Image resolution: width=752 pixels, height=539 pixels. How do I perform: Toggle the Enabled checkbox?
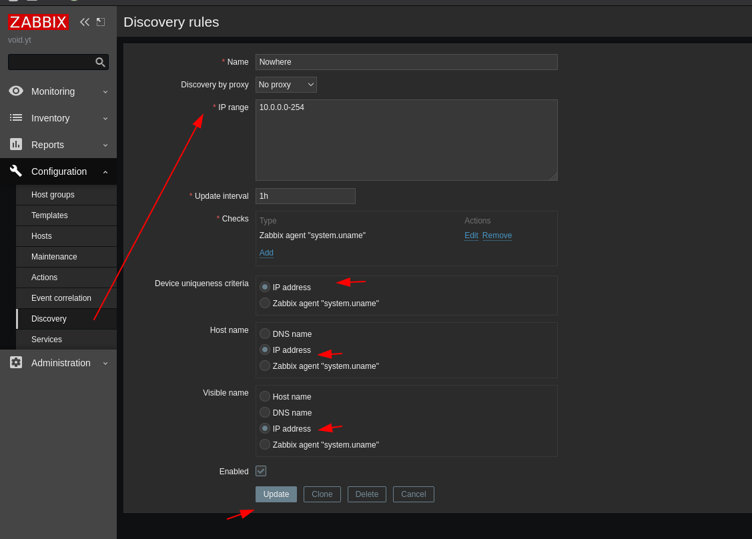[x=261, y=471]
